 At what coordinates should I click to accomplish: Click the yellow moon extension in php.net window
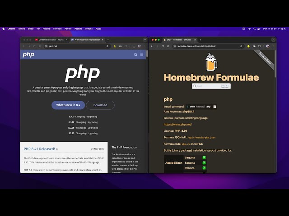(x=115, y=46)
